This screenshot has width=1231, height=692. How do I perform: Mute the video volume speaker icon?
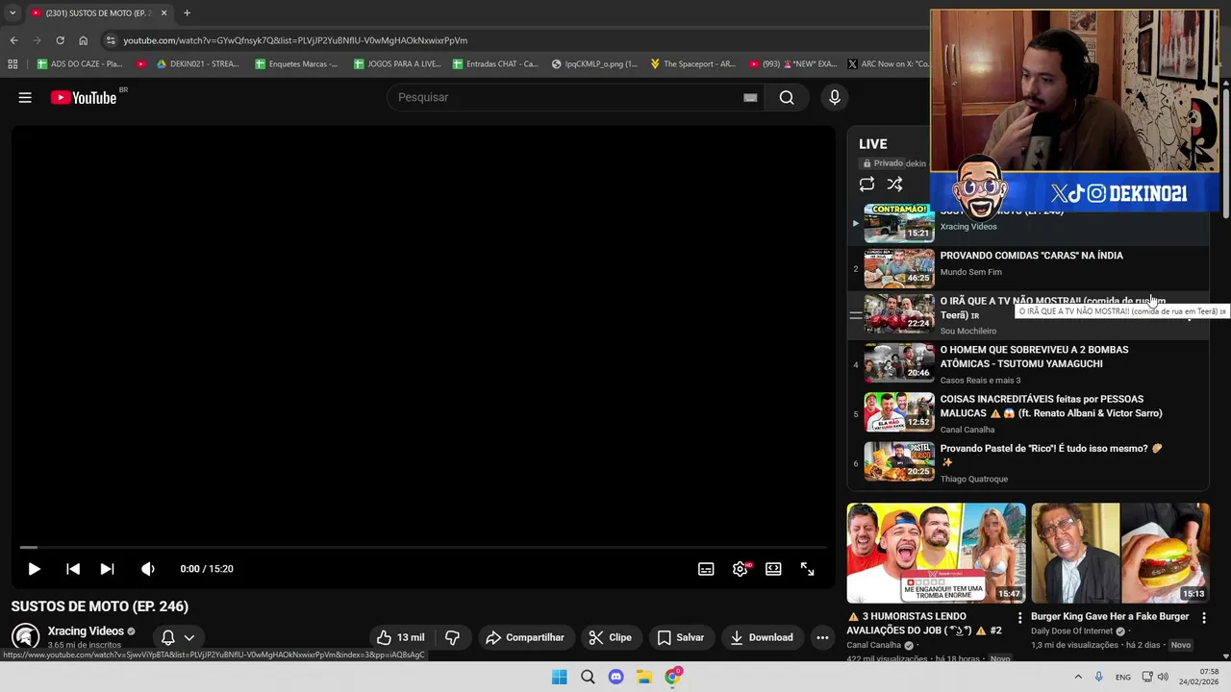pos(147,569)
